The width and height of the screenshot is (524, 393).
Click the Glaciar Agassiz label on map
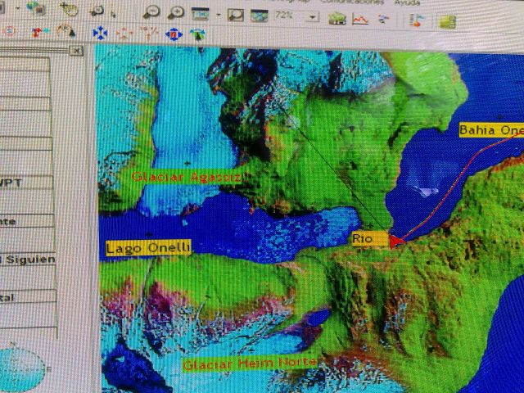coord(185,176)
